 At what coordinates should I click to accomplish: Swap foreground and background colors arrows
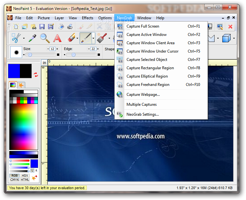[36, 75]
